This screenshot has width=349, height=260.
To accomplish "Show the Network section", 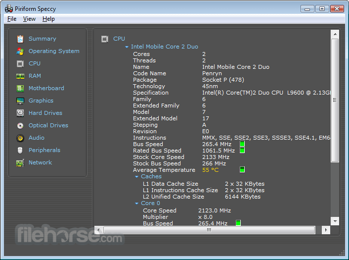I will click(40, 162).
